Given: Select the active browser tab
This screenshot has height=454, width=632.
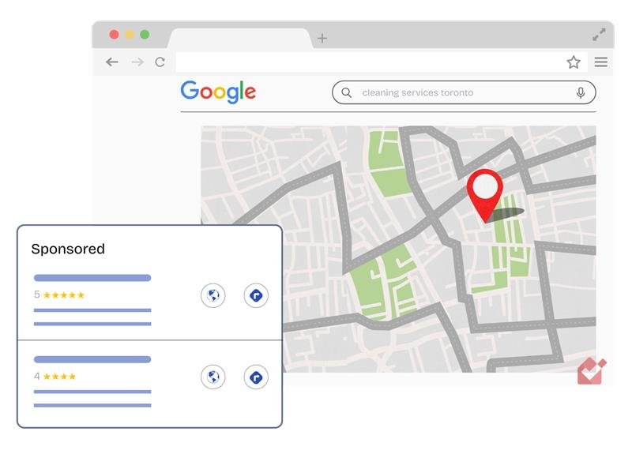Looking at the screenshot, I should (239, 39).
